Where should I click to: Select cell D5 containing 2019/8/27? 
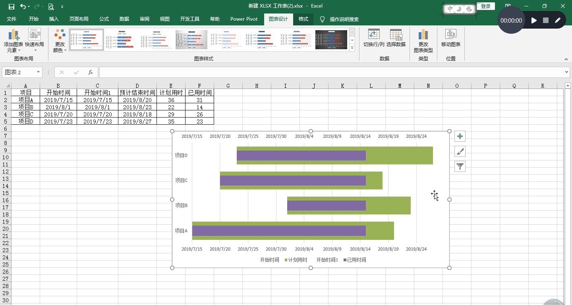tap(137, 122)
